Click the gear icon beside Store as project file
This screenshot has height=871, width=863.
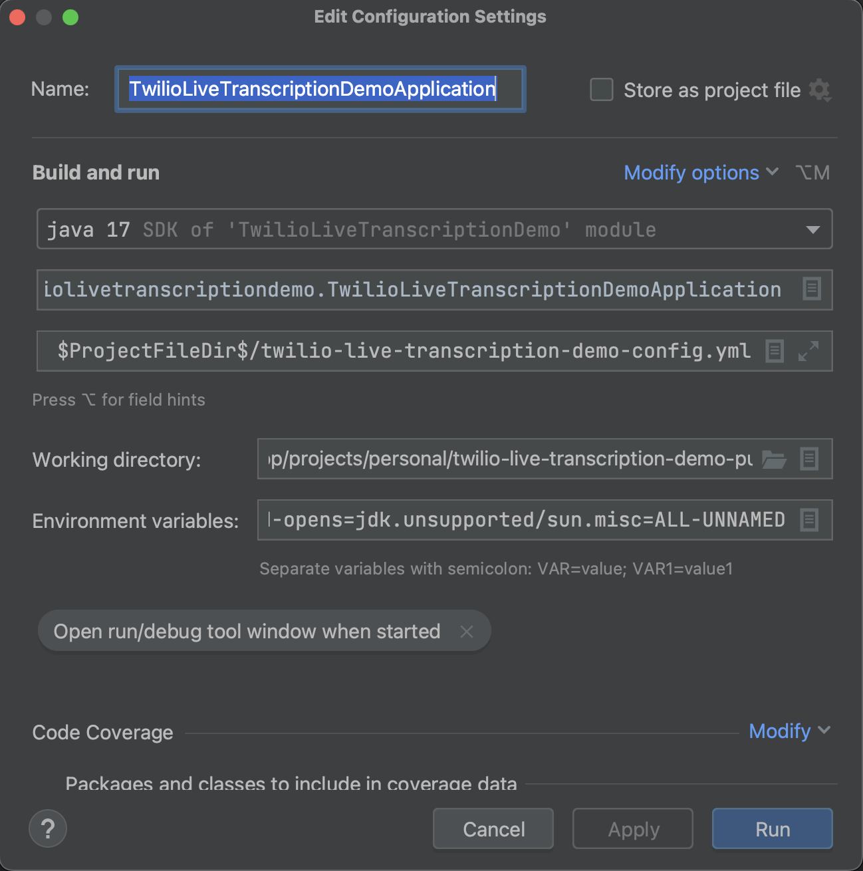pos(820,90)
